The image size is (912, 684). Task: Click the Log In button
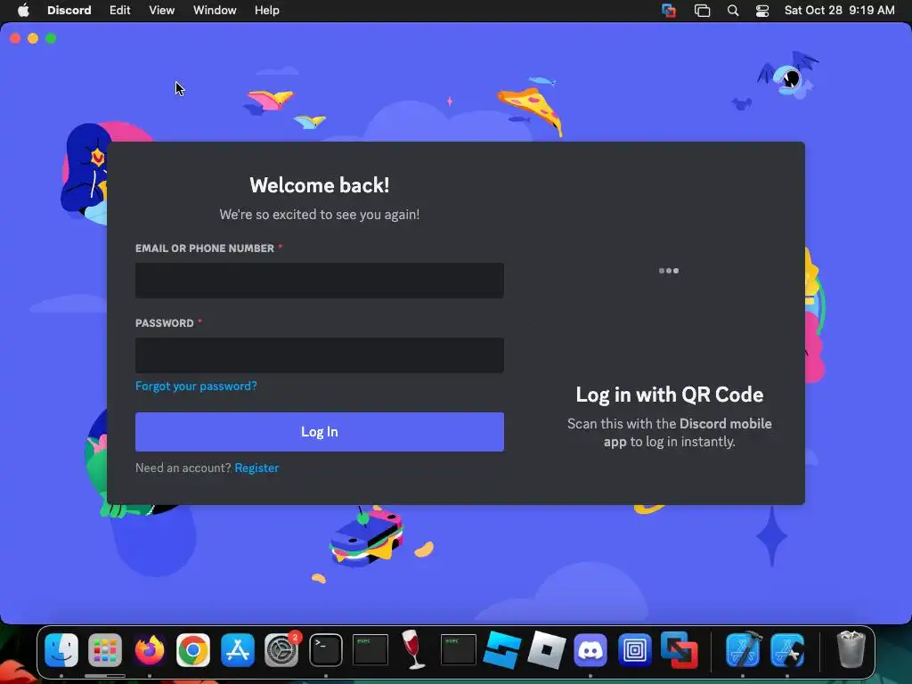[x=320, y=432]
